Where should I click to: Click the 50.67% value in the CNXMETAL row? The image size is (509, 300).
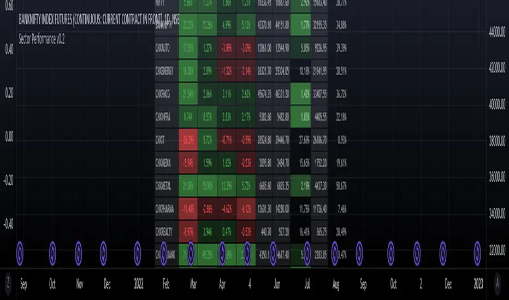click(341, 186)
